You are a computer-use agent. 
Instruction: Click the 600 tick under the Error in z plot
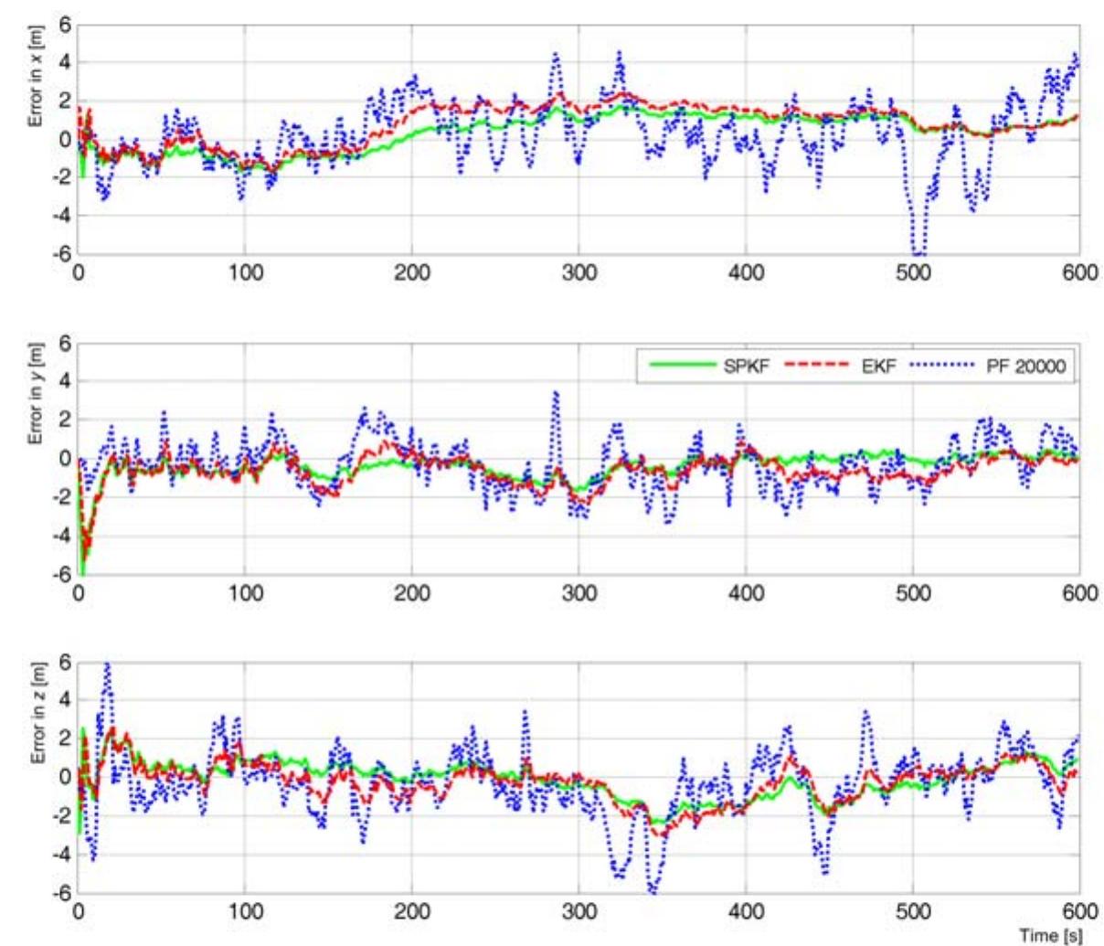[1080, 911]
